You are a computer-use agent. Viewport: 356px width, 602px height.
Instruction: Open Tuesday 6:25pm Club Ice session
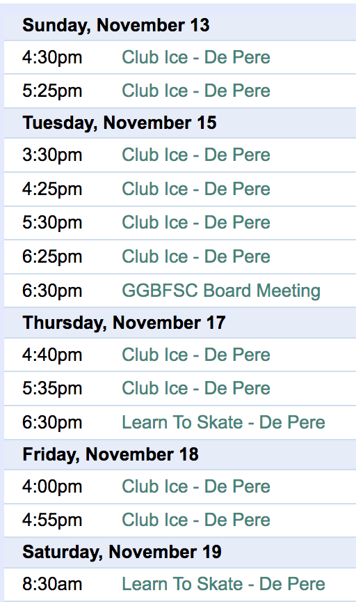(196, 256)
